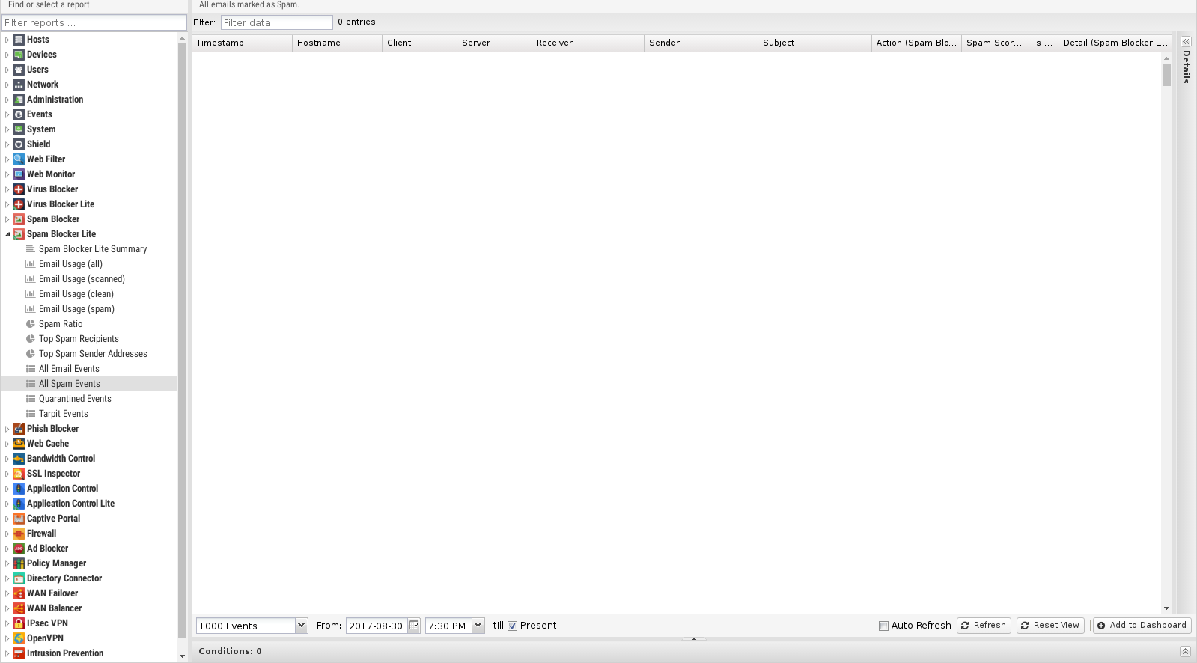Uncheck the Present checkbox

click(513, 626)
